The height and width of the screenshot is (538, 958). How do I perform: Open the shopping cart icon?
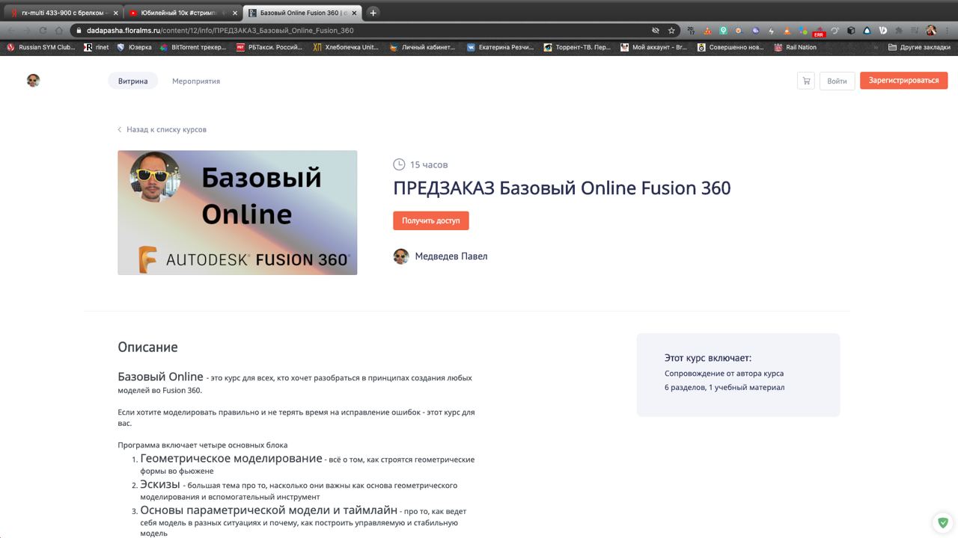(805, 81)
